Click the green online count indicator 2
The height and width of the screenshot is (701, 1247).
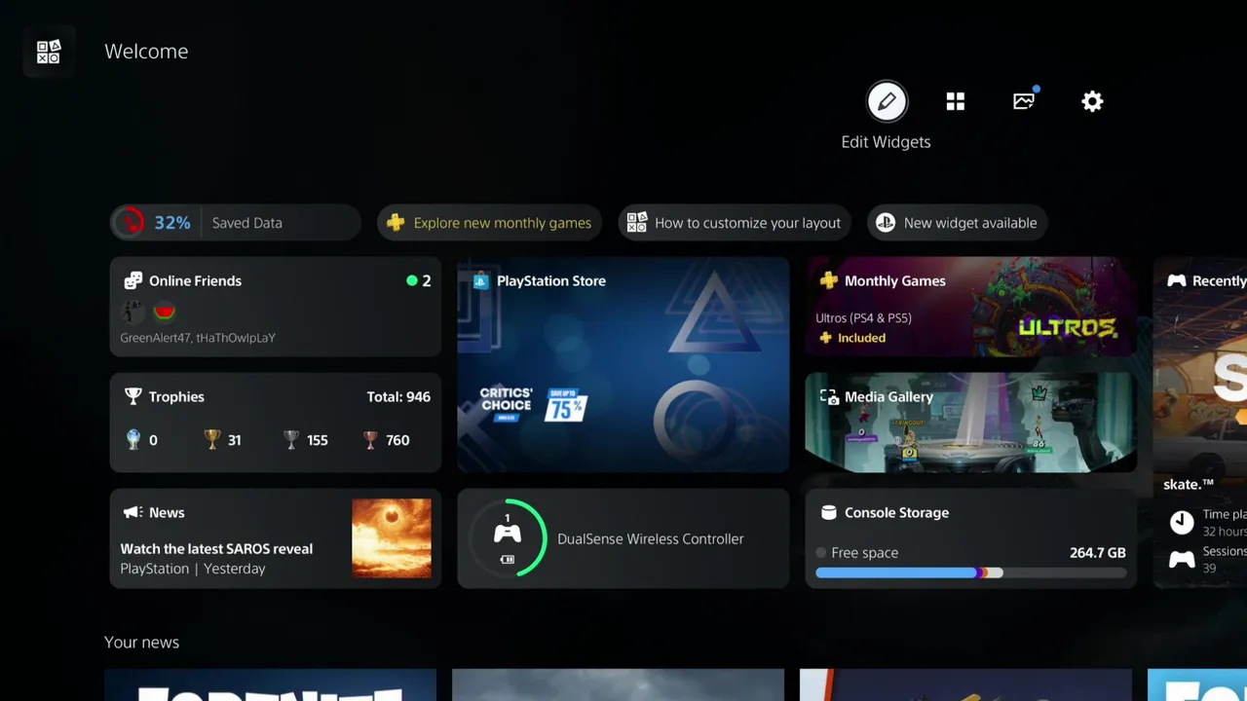click(x=419, y=280)
